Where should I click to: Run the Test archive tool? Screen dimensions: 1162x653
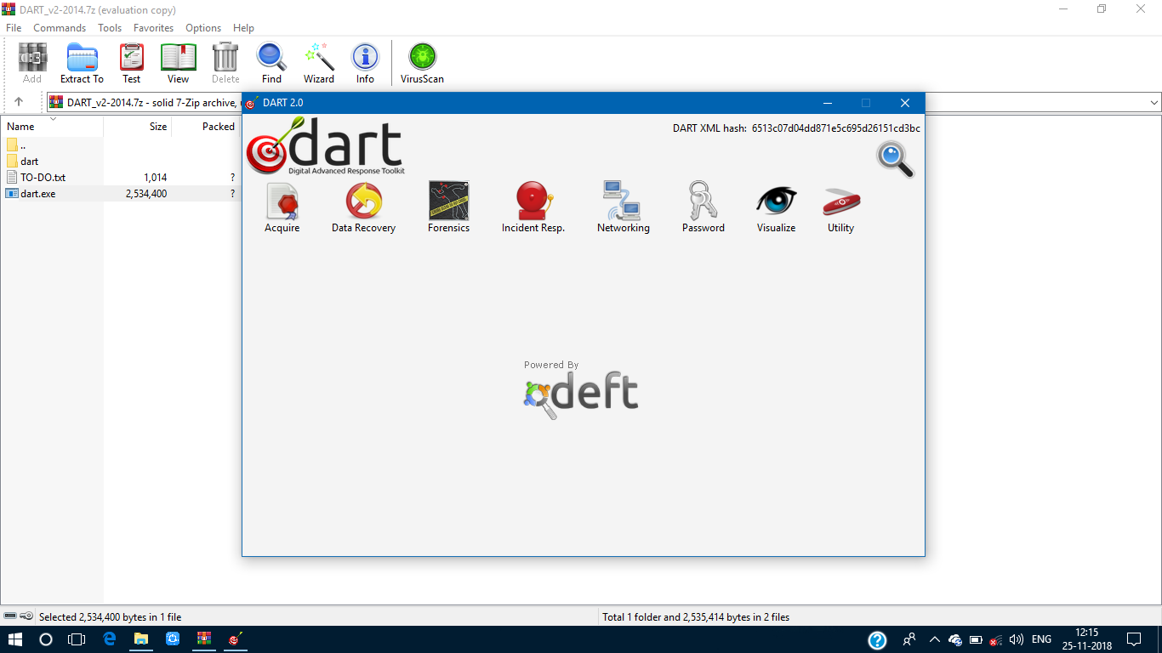(131, 64)
